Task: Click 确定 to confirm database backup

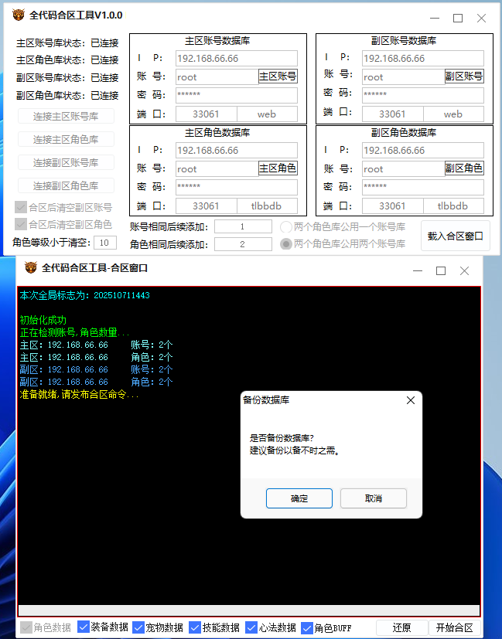Action: (x=299, y=498)
